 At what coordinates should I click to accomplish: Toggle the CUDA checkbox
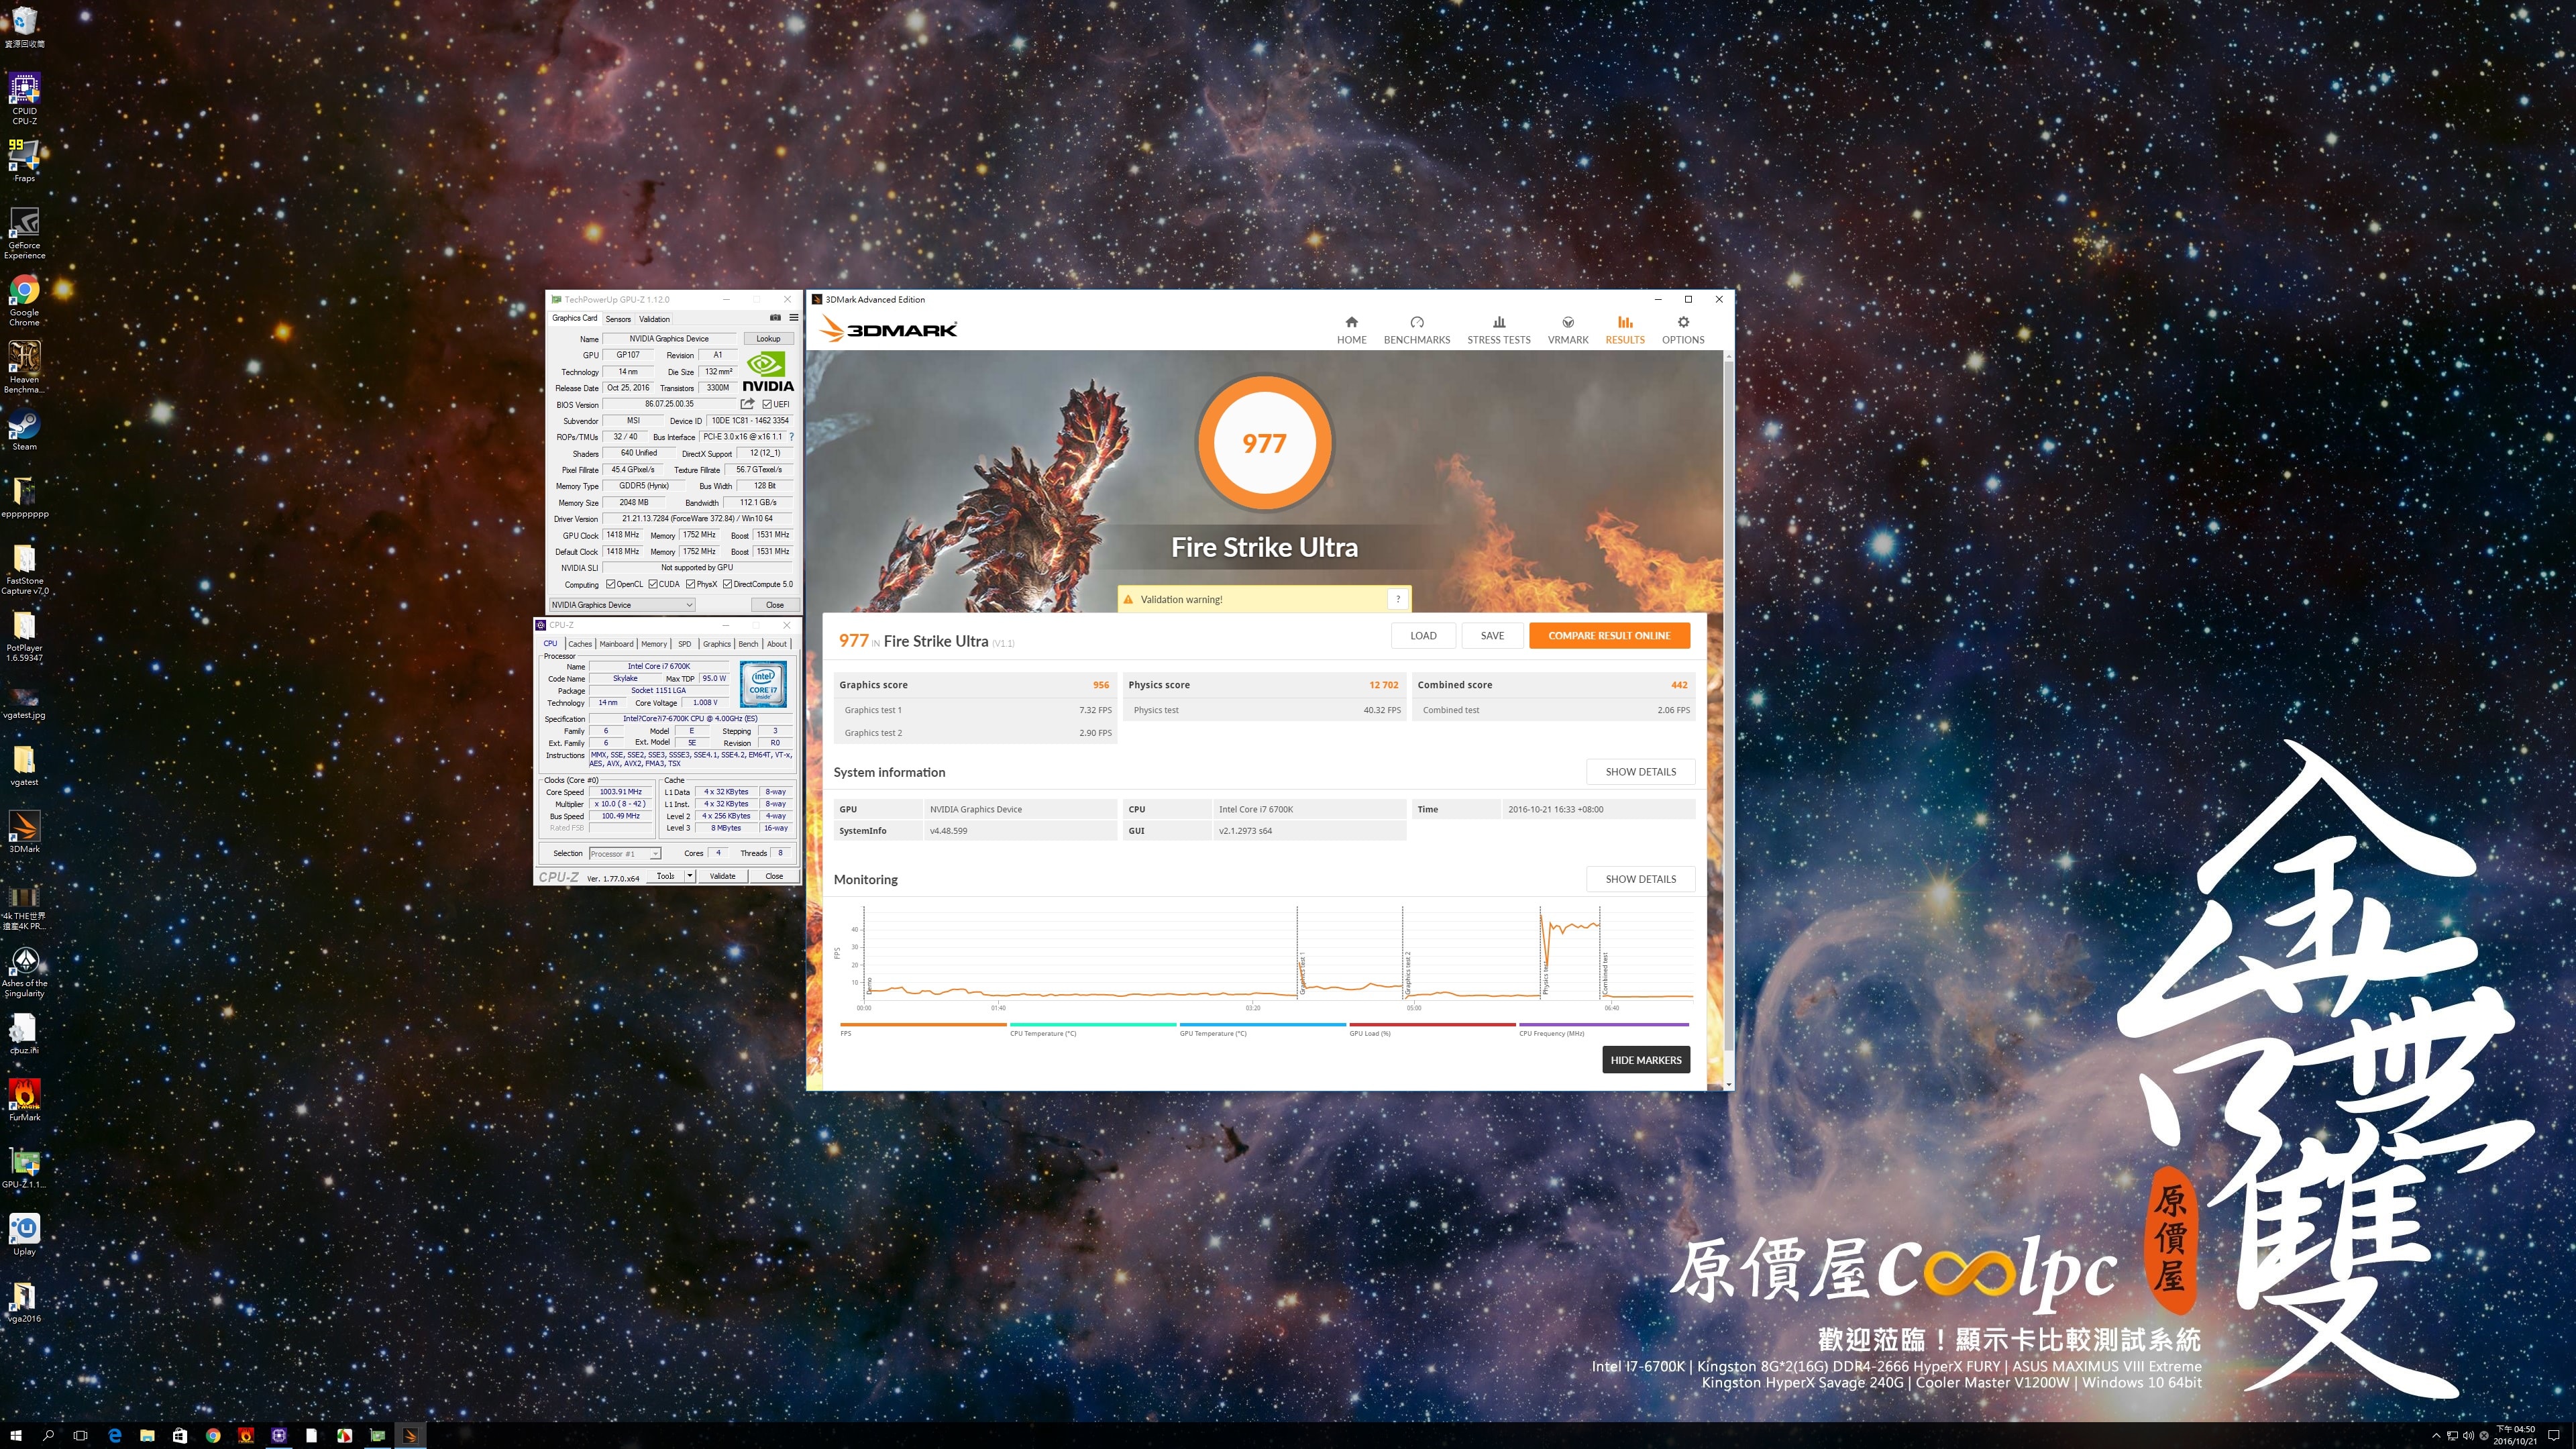[x=652, y=584]
